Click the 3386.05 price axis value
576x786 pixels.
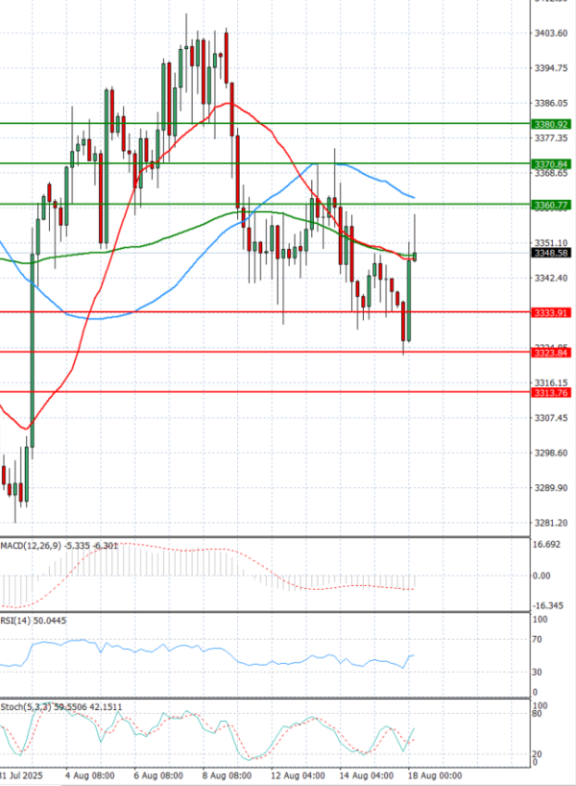[x=551, y=103]
